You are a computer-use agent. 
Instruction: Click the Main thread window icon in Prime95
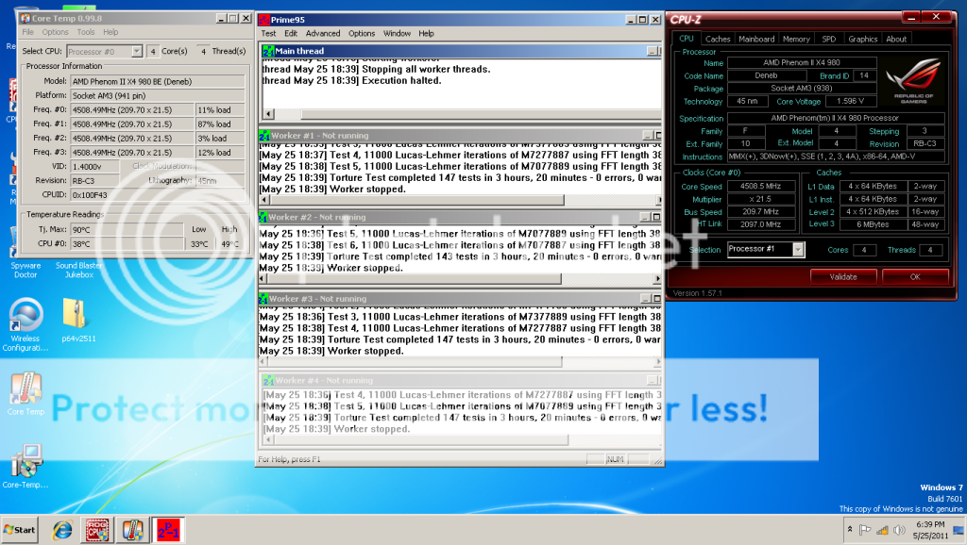pyautogui.click(x=268, y=51)
